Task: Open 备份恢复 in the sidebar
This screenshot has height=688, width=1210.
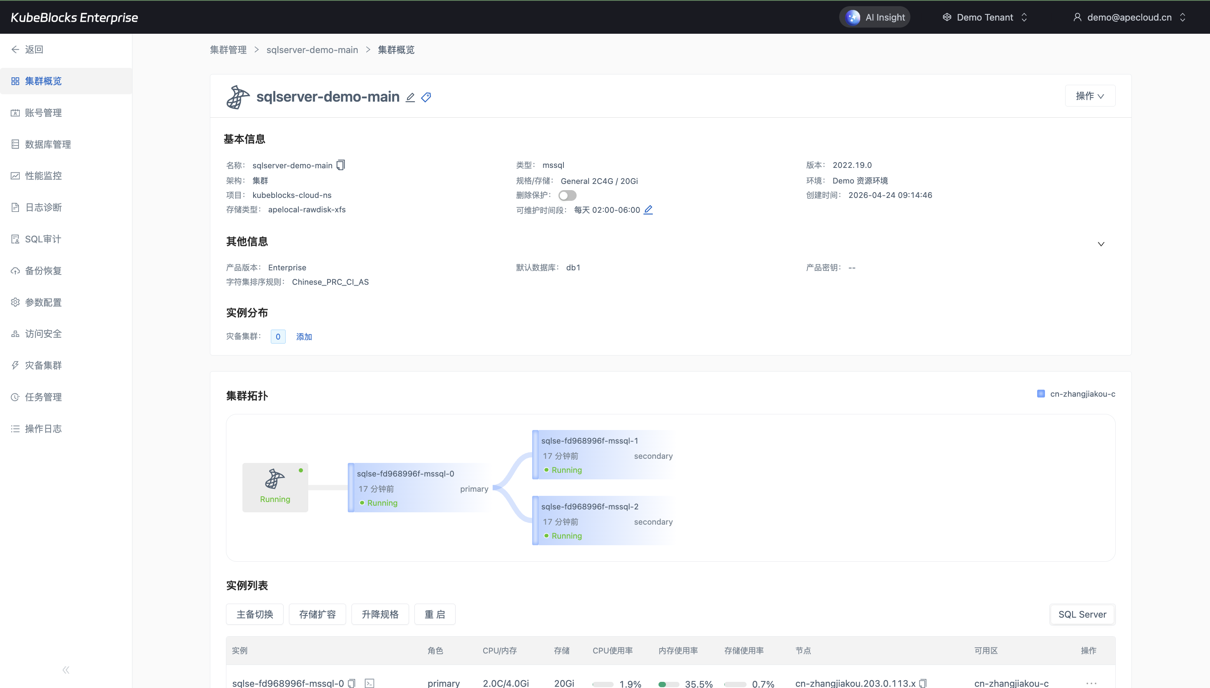Action: pos(43,271)
